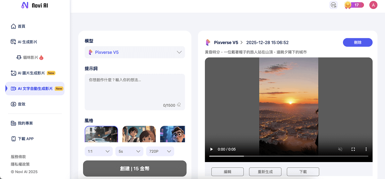Click the prompt text input area
Screen dimensions: 385x179
pos(135,92)
